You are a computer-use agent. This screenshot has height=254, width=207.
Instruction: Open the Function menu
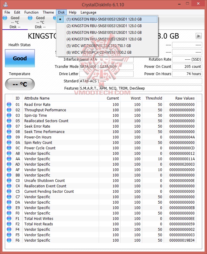31,12
